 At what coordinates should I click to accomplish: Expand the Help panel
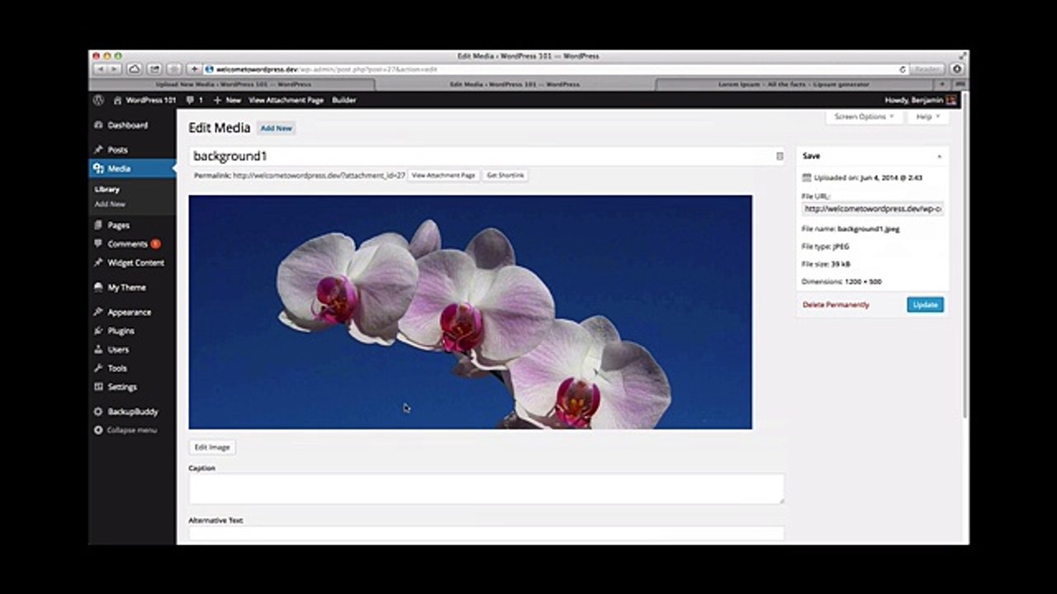click(927, 117)
